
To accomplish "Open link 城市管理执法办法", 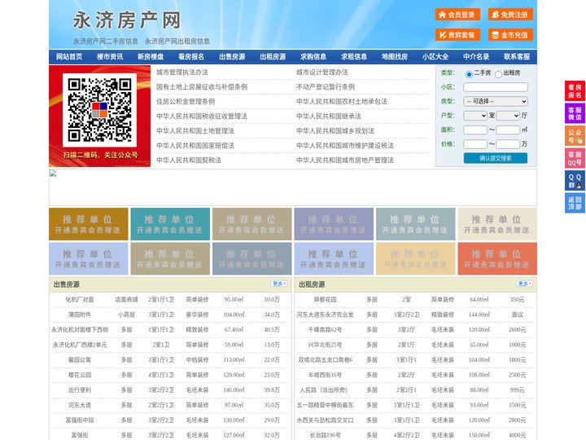I will [x=182, y=73].
